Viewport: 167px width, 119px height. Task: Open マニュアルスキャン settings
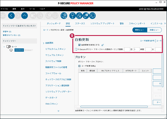click(54, 55)
